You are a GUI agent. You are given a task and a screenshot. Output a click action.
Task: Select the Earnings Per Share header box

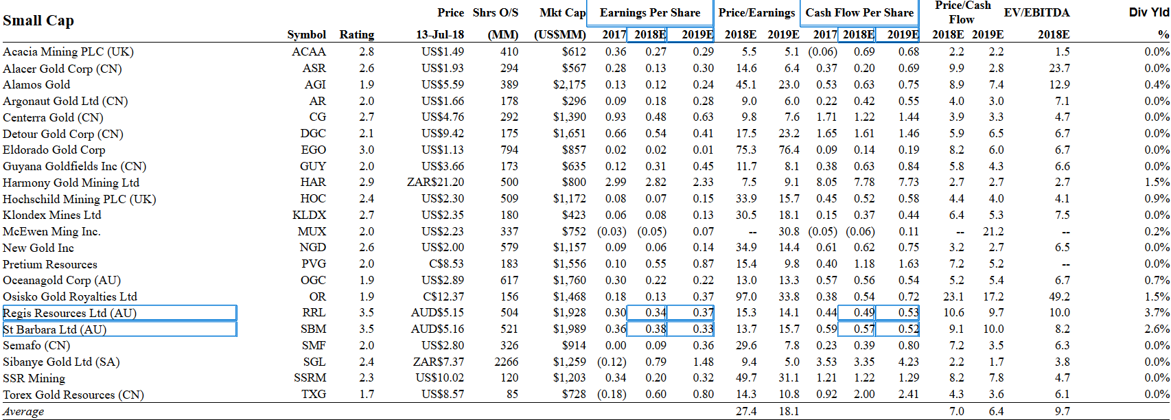pos(649,13)
